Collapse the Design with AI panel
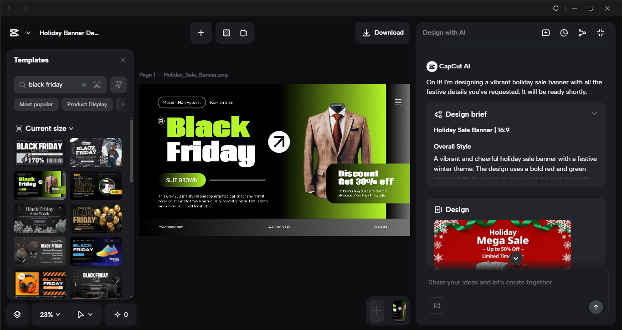Screen dimensions: 622x330 (x=600, y=32)
